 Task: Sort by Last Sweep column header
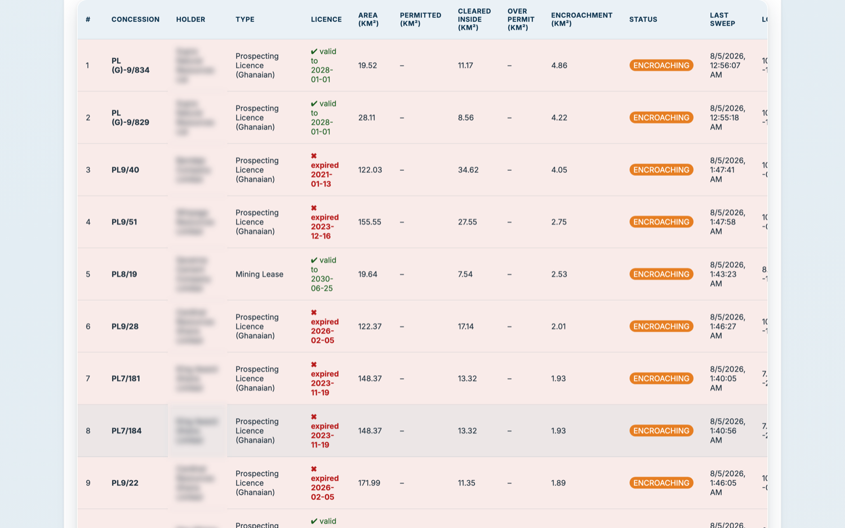tap(722, 19)
